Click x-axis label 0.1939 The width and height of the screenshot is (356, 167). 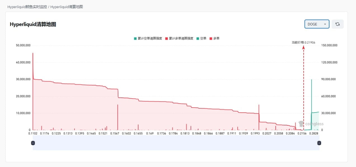coord(243,134)
